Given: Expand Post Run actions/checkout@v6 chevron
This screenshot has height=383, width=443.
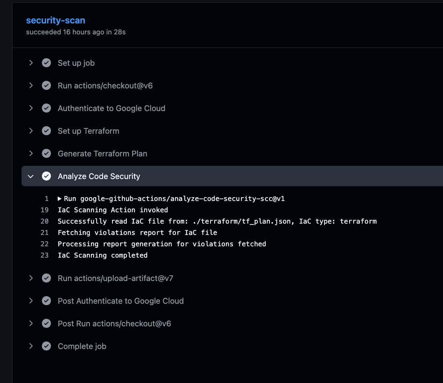Looking at the screenshot, I should tap(31, 323).
